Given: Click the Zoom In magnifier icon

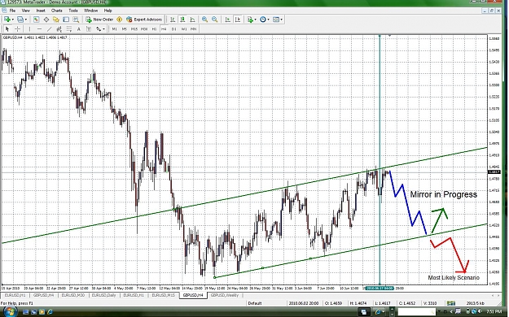Looking at the screenshot, I should (x=204, y=20).
